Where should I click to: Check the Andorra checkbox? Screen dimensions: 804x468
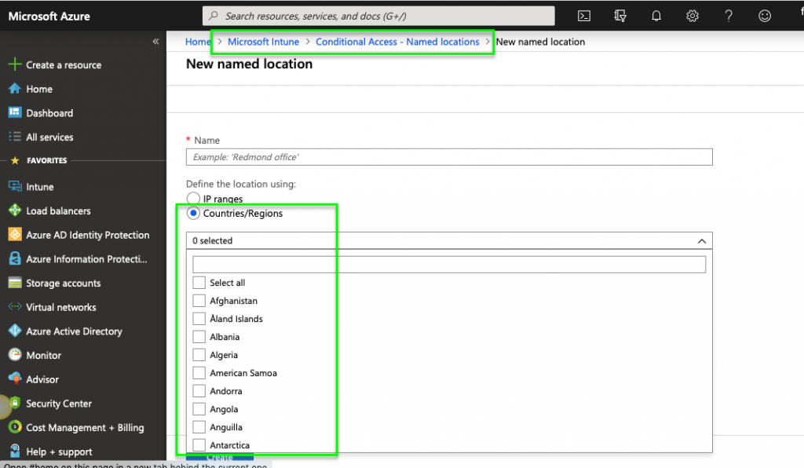(199, 390)
